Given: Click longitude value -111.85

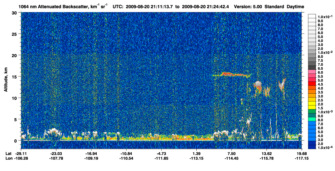Looking at the screenshot, I should (x=161, y=158).
